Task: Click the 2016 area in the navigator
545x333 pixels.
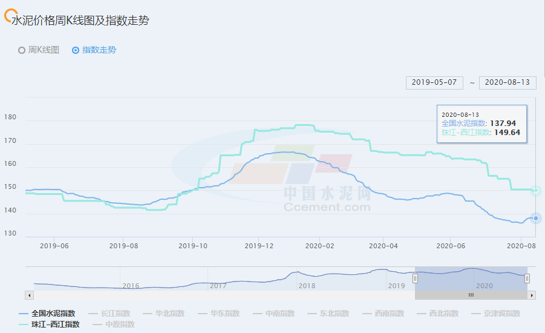Action: (131, 286)
